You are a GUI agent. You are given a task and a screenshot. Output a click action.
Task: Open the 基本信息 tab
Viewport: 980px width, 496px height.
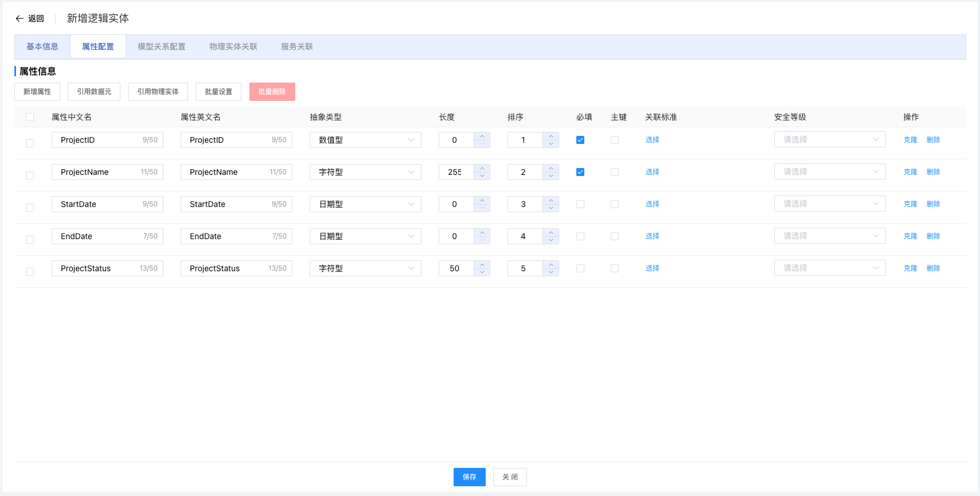[x=42, y=46]
